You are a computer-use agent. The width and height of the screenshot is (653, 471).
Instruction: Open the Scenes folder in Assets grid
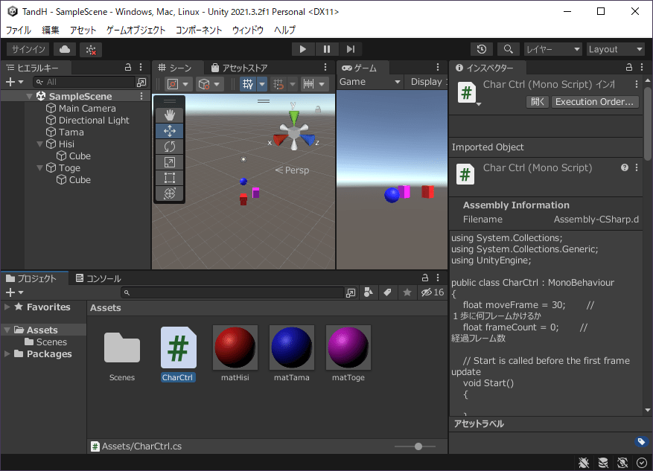(x=122, y=347)
